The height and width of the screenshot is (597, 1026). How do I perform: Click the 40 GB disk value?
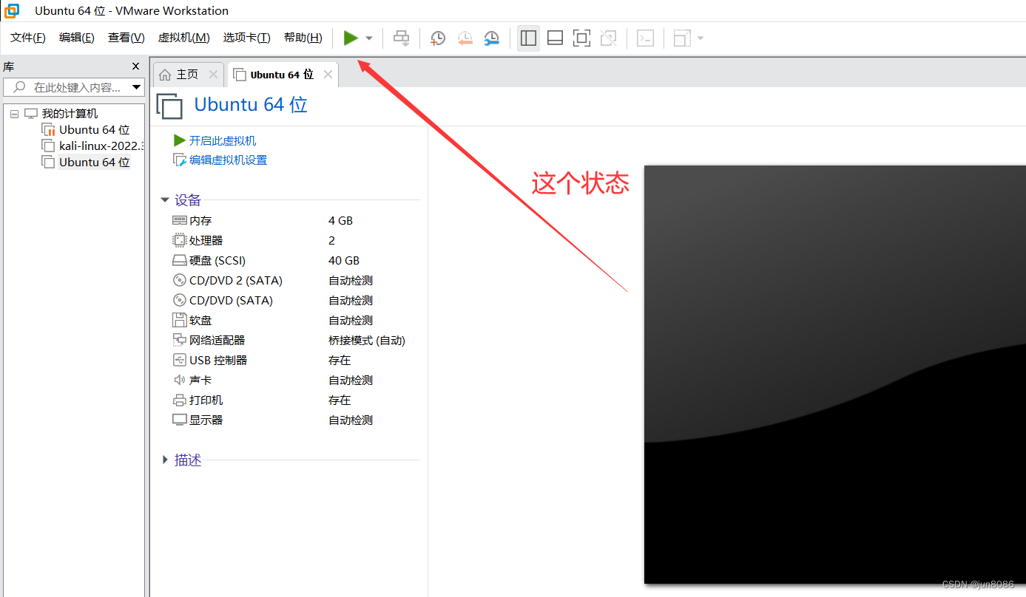point(344,261)
